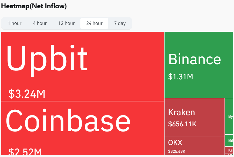Click the small red tile labelled 'Kra'

pyautogui.click(x=229, y=150)
